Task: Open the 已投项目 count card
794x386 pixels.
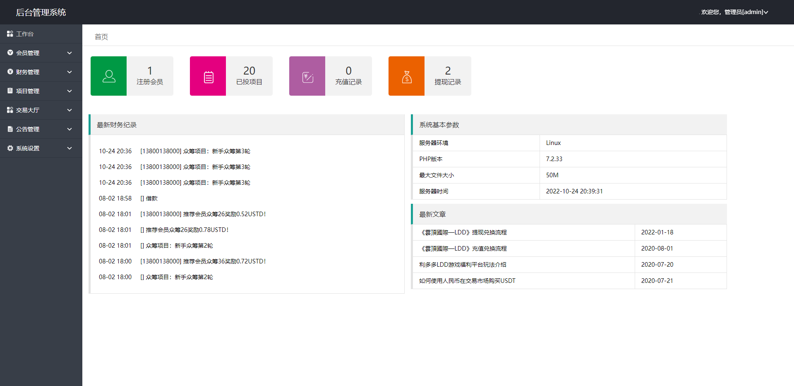Action: pyautogui.click(x=231, y=76)
